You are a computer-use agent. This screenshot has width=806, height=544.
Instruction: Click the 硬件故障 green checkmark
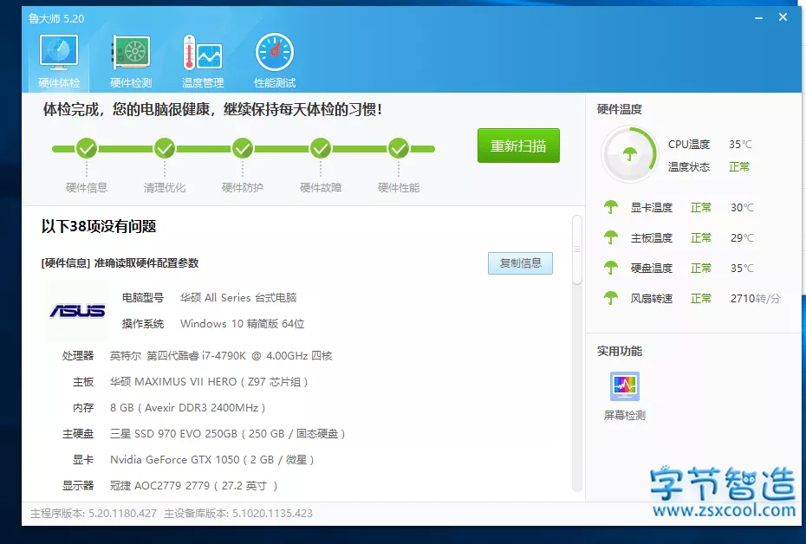pos(320,147)
